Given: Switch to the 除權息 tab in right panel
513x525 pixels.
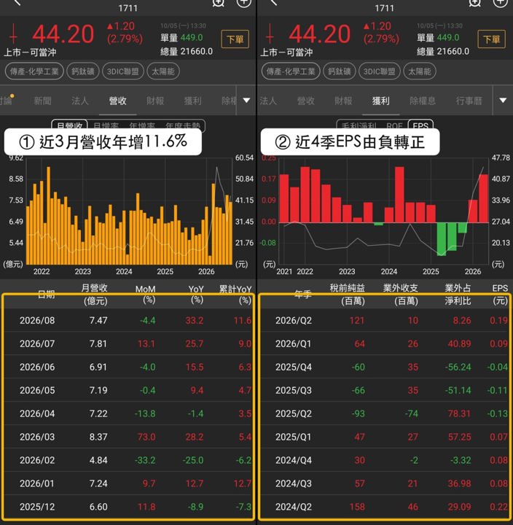Looking at the screenshot, I should (x=423, y=101).
